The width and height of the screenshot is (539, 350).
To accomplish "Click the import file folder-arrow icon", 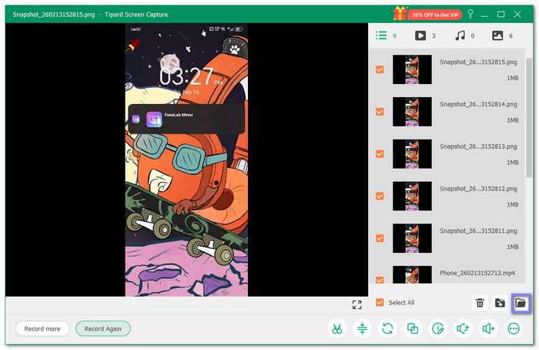I will click(x=500, y=303).
